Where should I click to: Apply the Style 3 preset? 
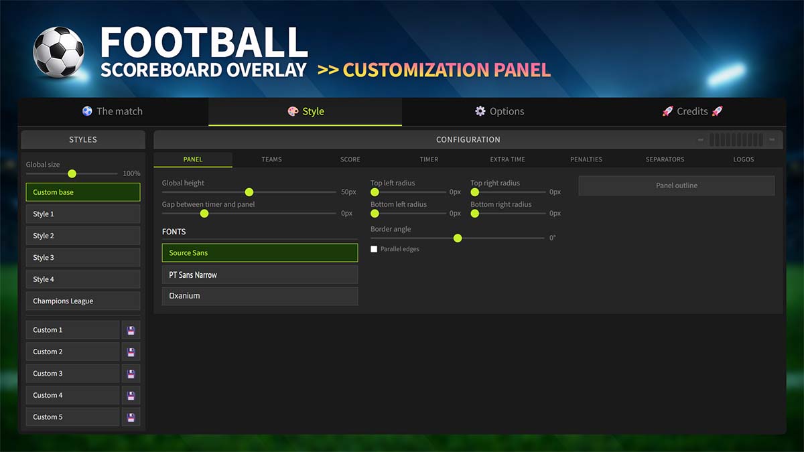pyautogui.click(x=83, y=258)
